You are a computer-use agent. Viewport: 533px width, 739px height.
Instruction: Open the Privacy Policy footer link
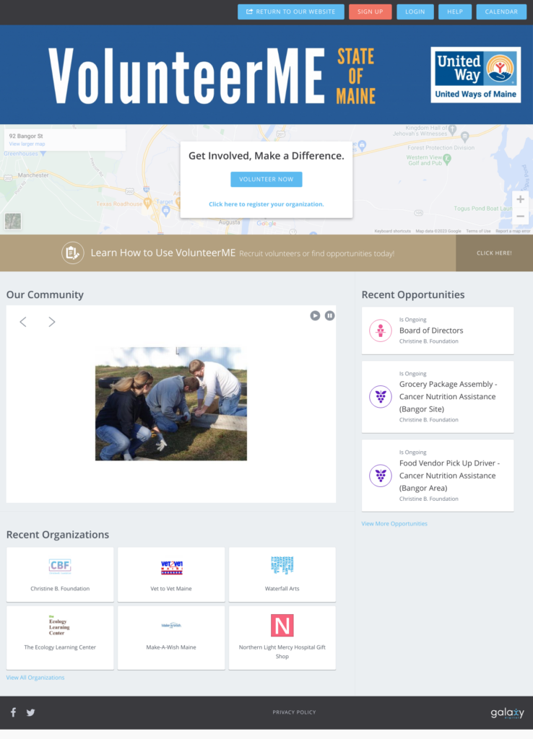pyautogui.click(x=295, y=712)
